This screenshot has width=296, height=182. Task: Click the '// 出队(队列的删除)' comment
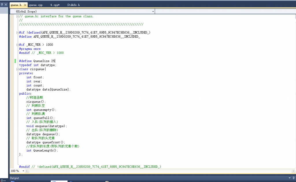(x=42, y=130)
